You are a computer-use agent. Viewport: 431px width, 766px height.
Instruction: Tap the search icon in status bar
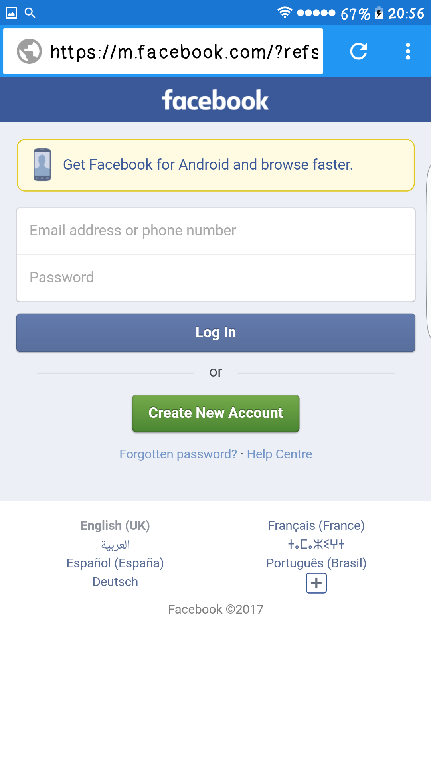point(30,13)
